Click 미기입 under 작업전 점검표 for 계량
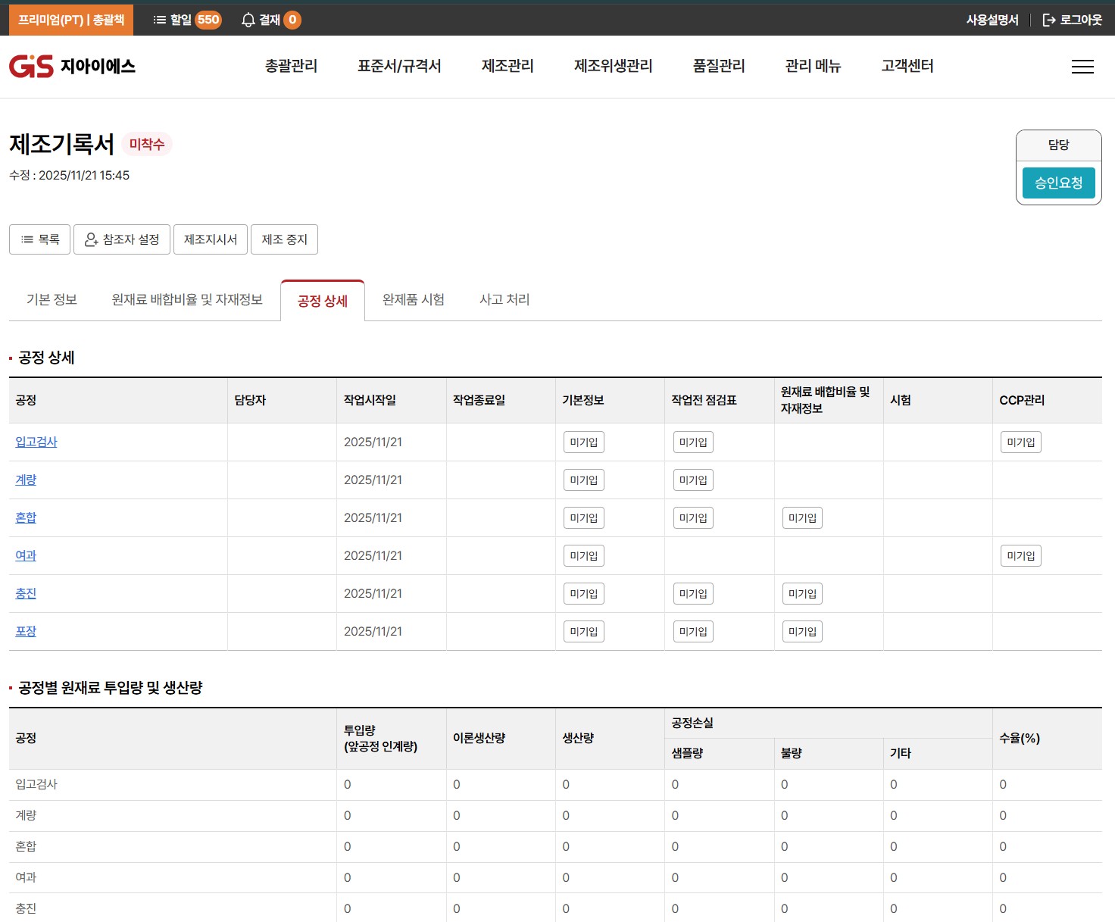 (693, 480)
